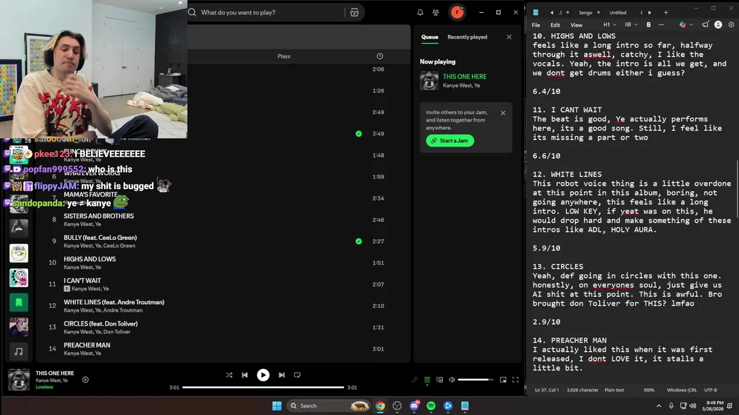Screen dimensions: 739x415
Task: Switch to the Queue tab
Action: 429,37
